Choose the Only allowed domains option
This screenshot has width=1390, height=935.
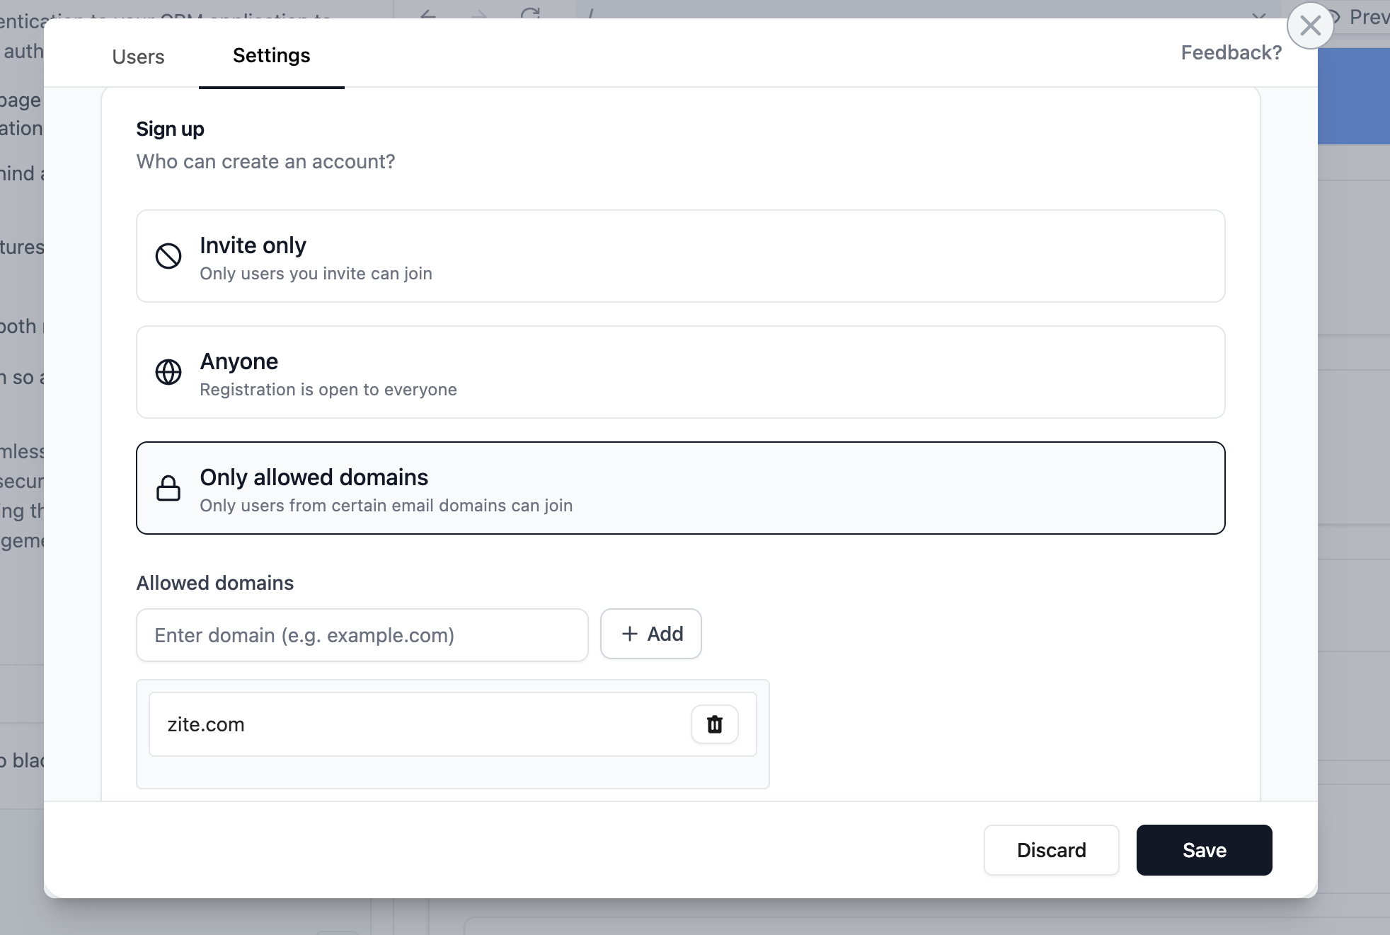pyautogui.click(x=679, y=487)
